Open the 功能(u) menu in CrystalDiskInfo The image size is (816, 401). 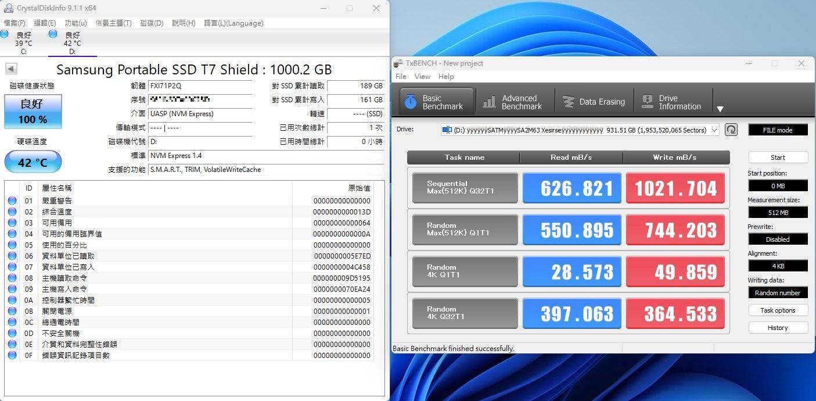[76, 23]
